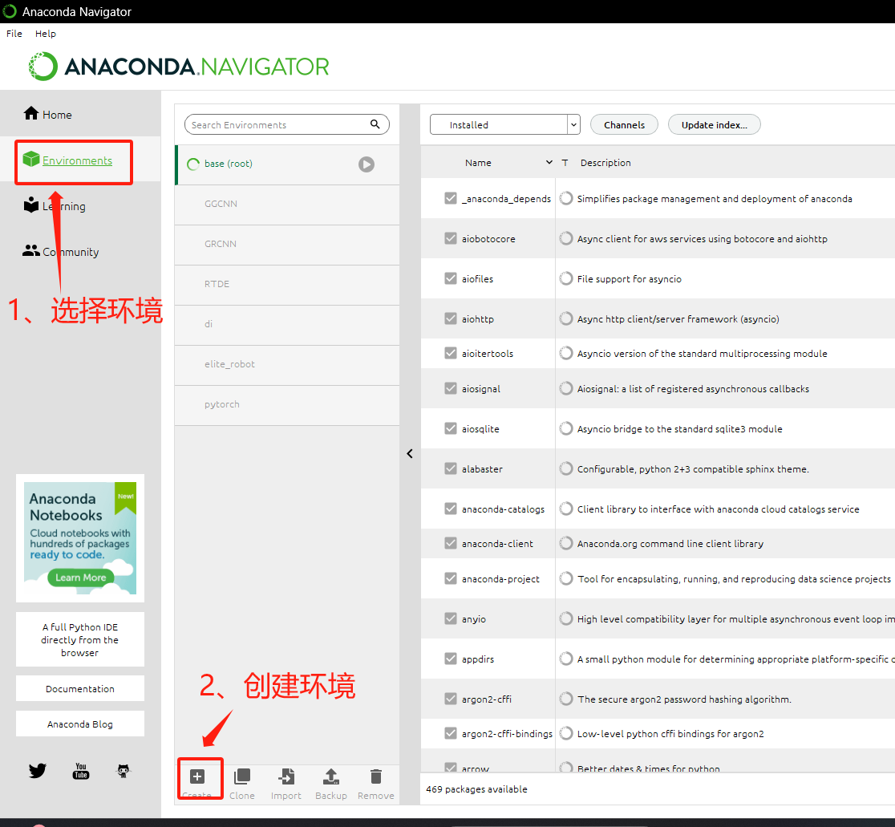The height and width of the screenshot is (827, 895).
Task: Open the Installed filter dropdown
Action: (x=504, y=124)
